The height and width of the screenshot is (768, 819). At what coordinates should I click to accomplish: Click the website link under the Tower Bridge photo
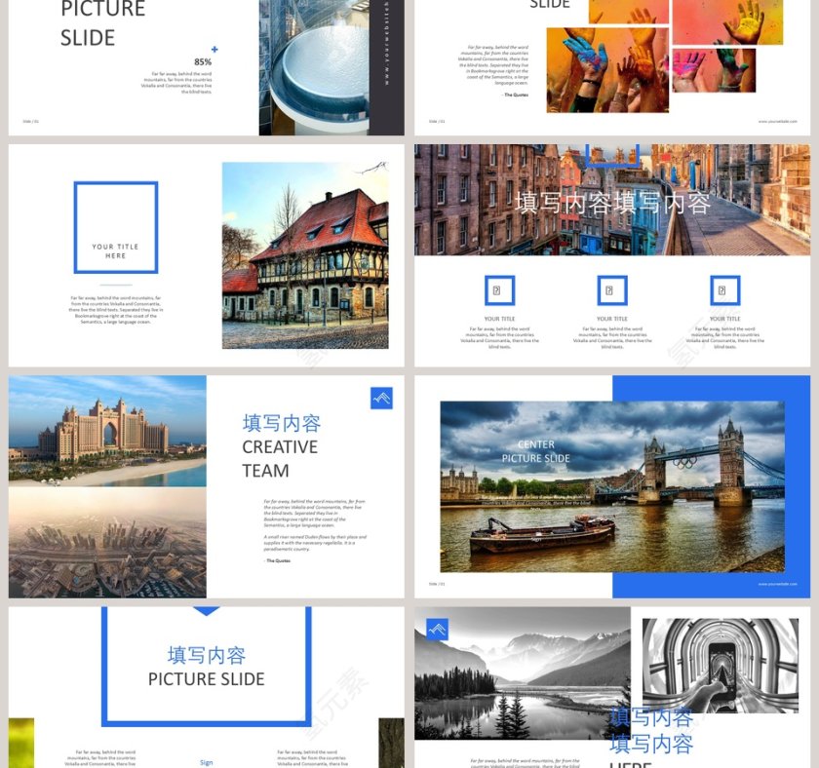coord(777,584)
